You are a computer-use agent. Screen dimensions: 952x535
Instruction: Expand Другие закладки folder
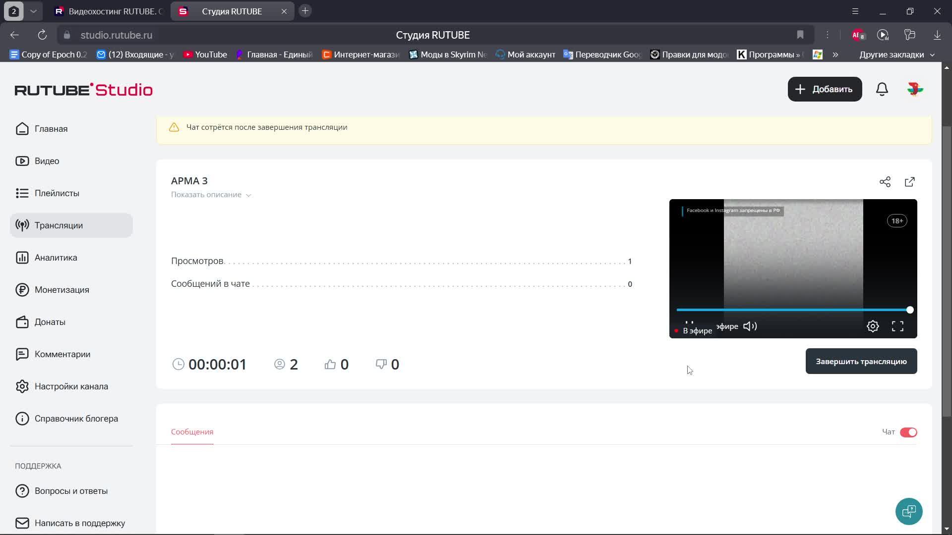896,54
